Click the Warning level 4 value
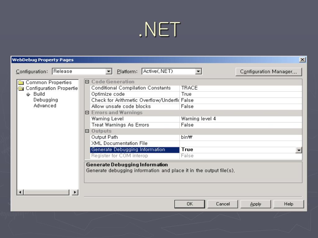Image resolution: width=318 pixels, height=238 pixels. click(241, 119)
